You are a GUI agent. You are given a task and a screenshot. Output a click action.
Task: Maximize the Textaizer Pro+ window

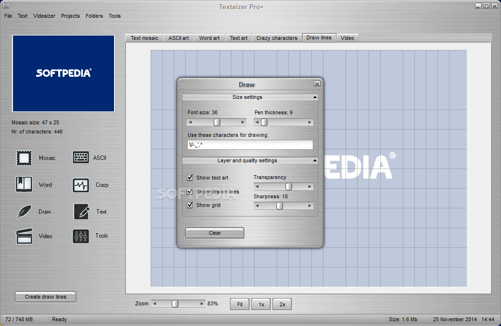point(486,6)
